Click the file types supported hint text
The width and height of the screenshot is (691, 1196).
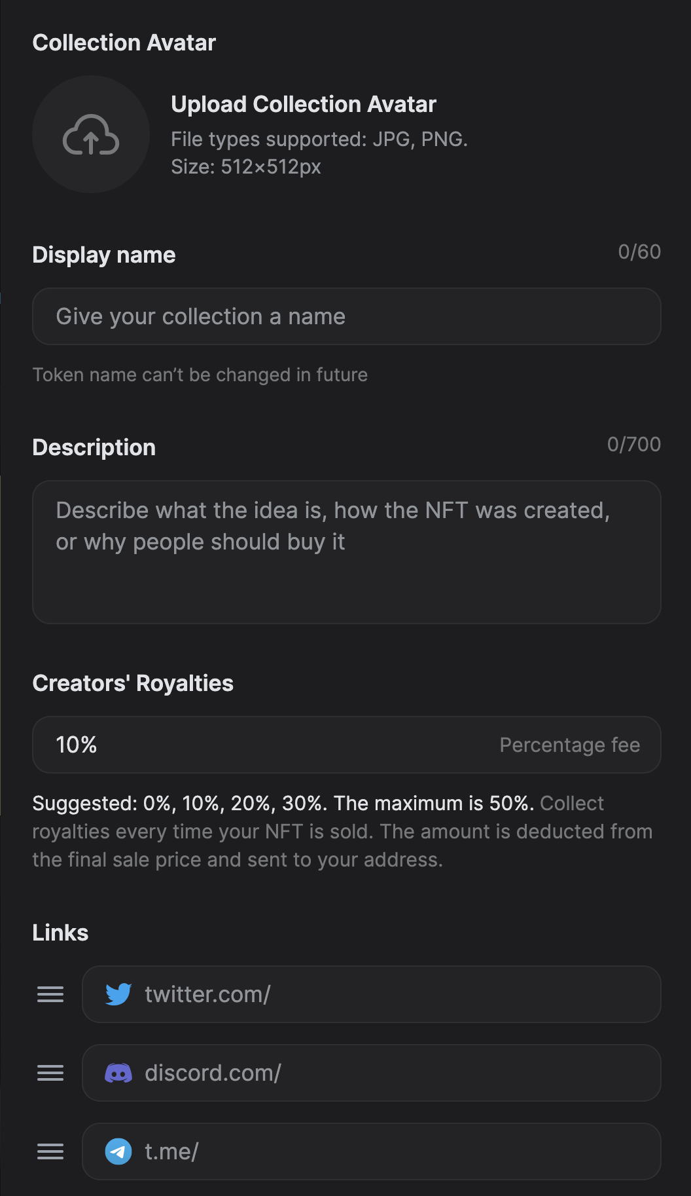(319, 140)
